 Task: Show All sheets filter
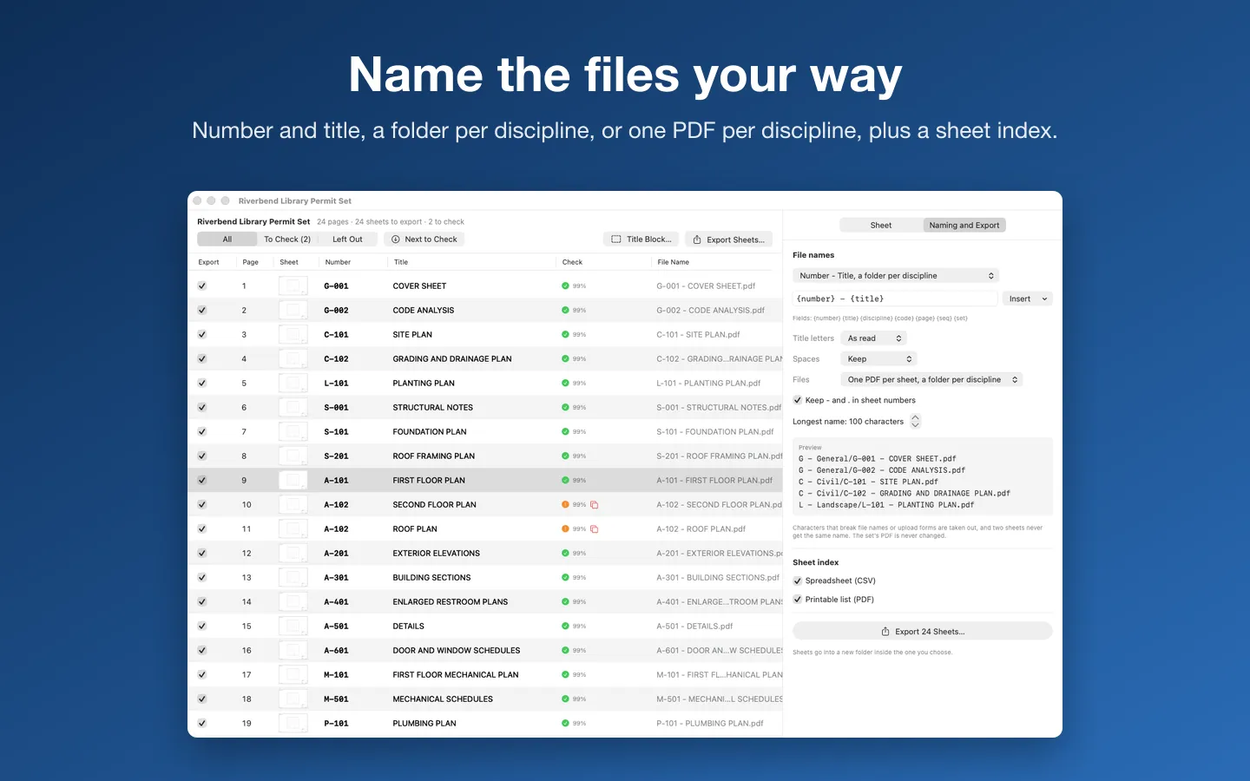coord(227,240)
